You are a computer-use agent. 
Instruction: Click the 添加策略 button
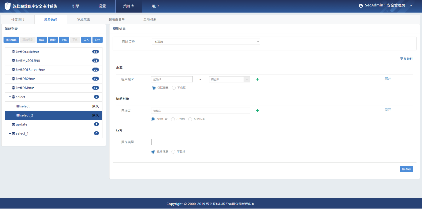[11, 40]
